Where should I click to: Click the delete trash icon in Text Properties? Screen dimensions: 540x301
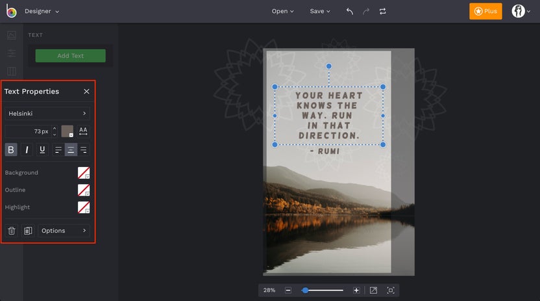coord(12,230)
